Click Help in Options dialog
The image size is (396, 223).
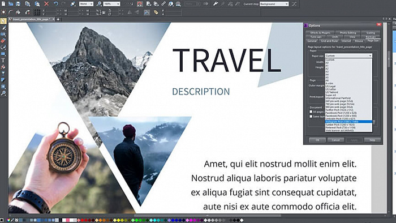pos(372,140)
